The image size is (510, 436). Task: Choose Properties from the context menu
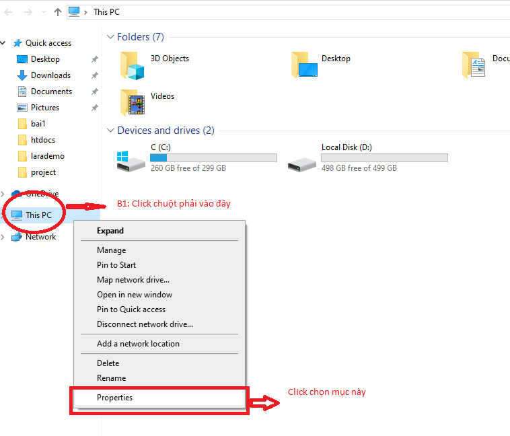pyautogui.click(x=159, y=398)
